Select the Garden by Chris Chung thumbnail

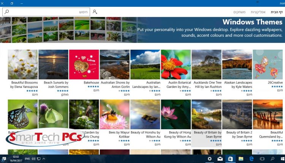coord(84,114)
